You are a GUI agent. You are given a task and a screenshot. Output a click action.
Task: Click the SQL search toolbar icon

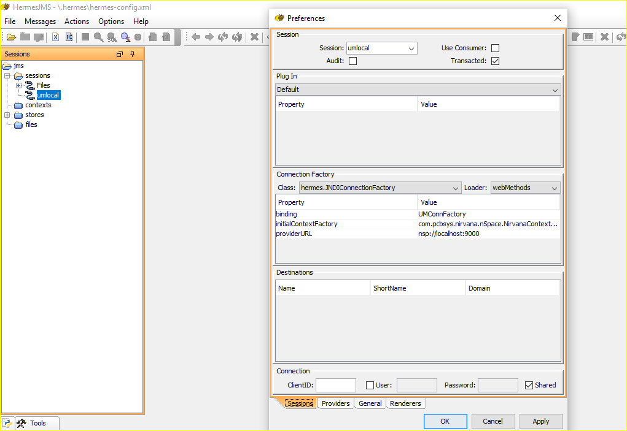[112, 37]
